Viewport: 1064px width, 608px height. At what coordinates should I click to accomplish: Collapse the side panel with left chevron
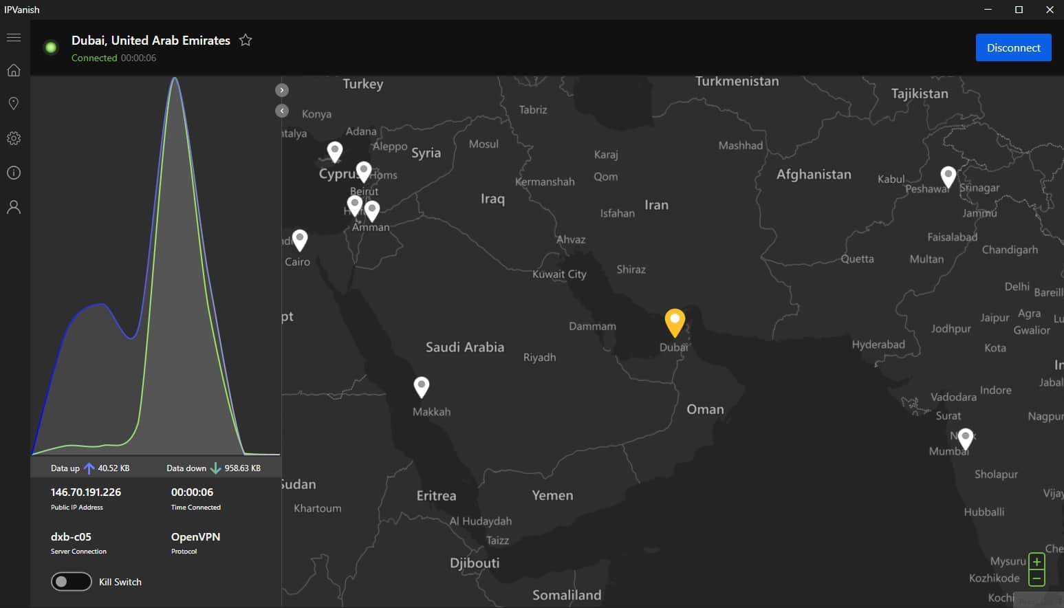click(x=282, y=111)
